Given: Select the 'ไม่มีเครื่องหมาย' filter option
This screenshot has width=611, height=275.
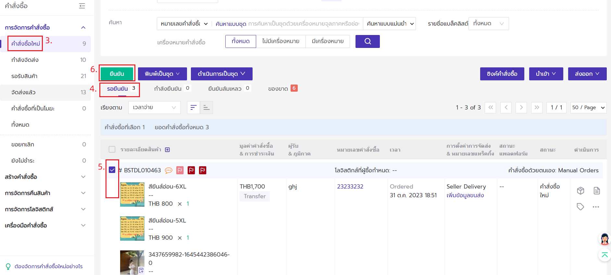Looking at the screenshot, I should coord(281,41).
